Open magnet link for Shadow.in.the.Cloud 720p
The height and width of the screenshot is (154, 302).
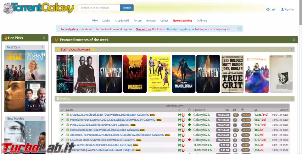pos(183,115)
